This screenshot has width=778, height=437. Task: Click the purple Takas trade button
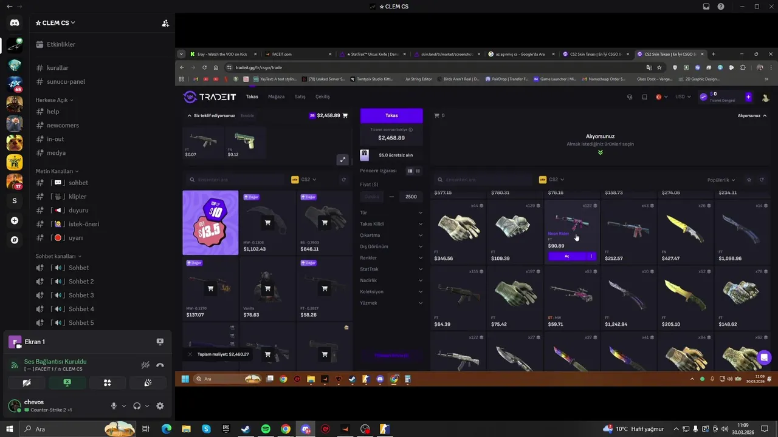pos(391,115)
